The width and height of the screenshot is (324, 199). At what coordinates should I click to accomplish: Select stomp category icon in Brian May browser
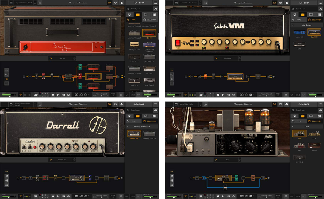[x=129, y=15]
